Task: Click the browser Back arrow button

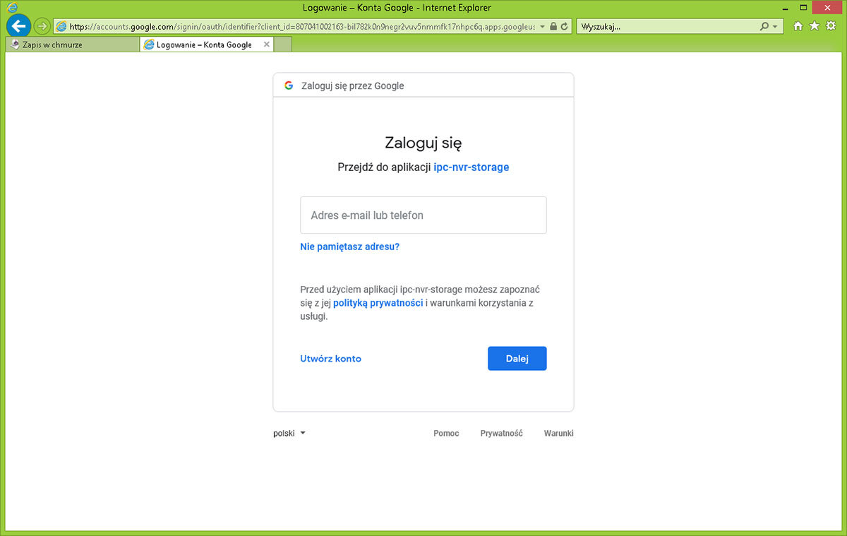Action: (19, 26)
